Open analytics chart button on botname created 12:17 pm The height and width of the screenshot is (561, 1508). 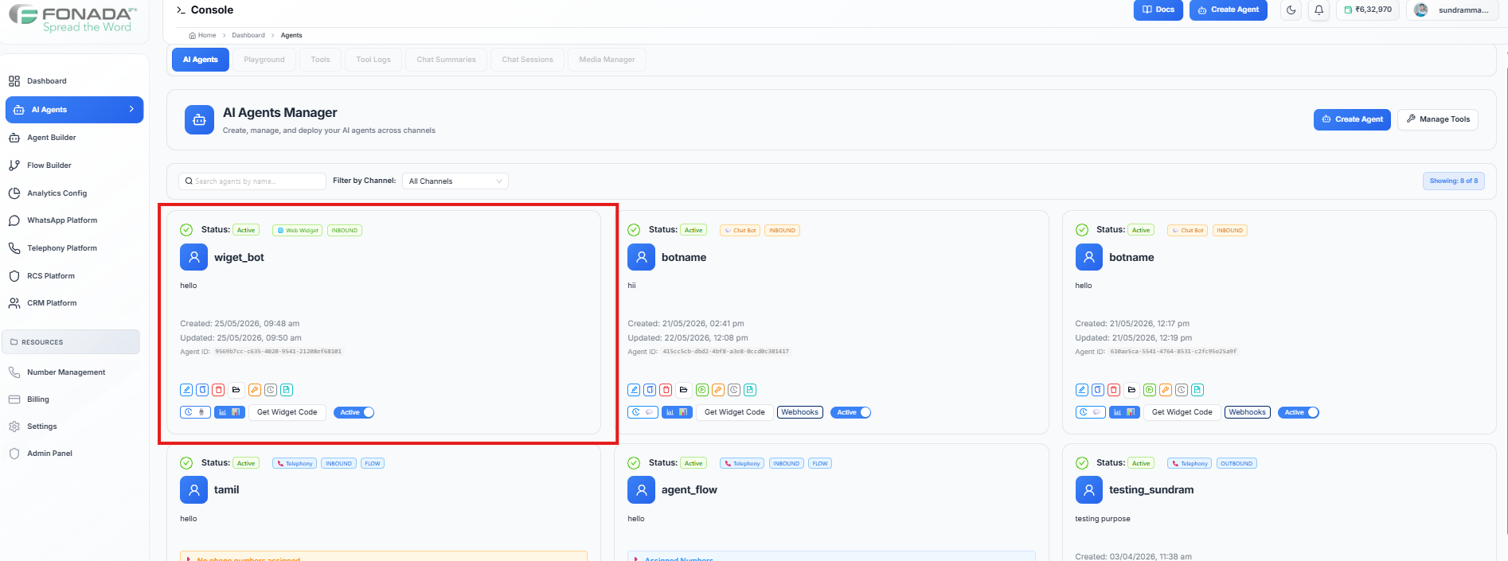[x=1124, y=412]
